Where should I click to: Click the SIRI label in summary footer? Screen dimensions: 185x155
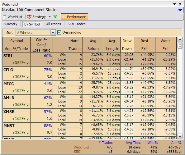77,152
